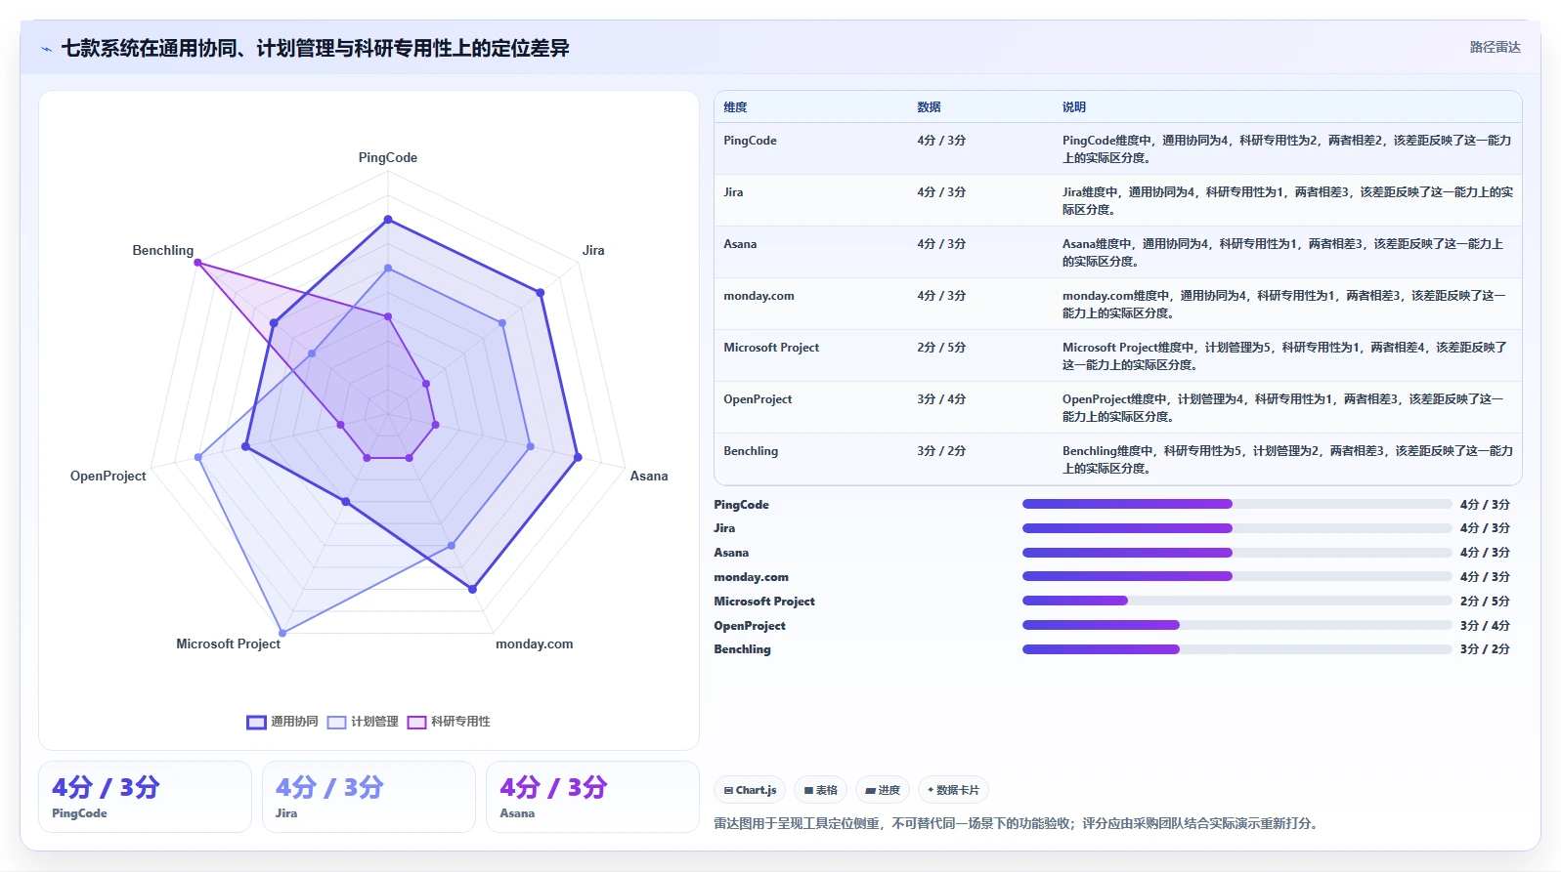Click the purple Benchling data point on the radar
The image size is (1561, 872).
point(197,263)
